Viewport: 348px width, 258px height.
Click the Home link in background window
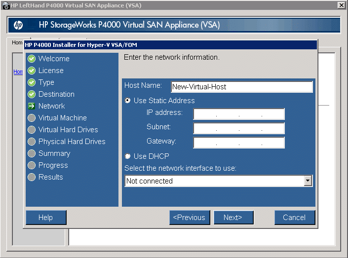(18, 72)
